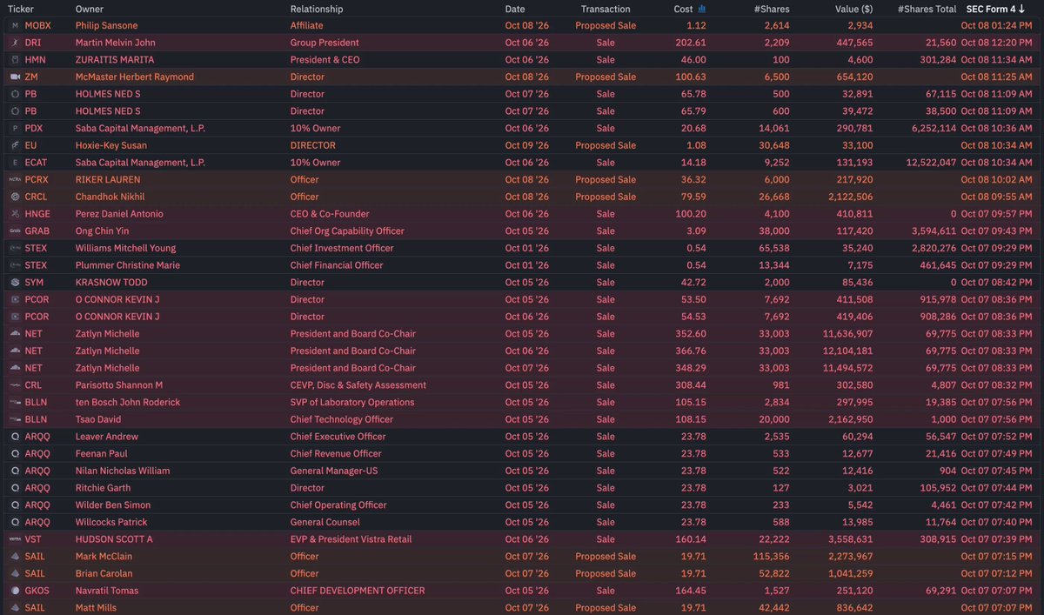Screen dimensions: 1044x615
Task: Sort by the Cost column header text
Action: click(x=683, y=9)
